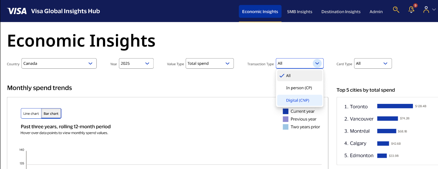Switch to Bar chart view
The width and height of the screenshot is (438, 169).
[51, 113]
